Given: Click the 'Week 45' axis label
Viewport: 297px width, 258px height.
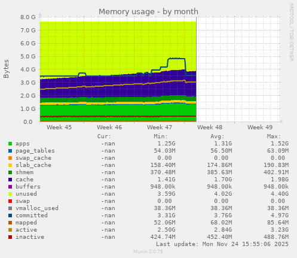Looking at the screenshot, I should click(59, 128).
